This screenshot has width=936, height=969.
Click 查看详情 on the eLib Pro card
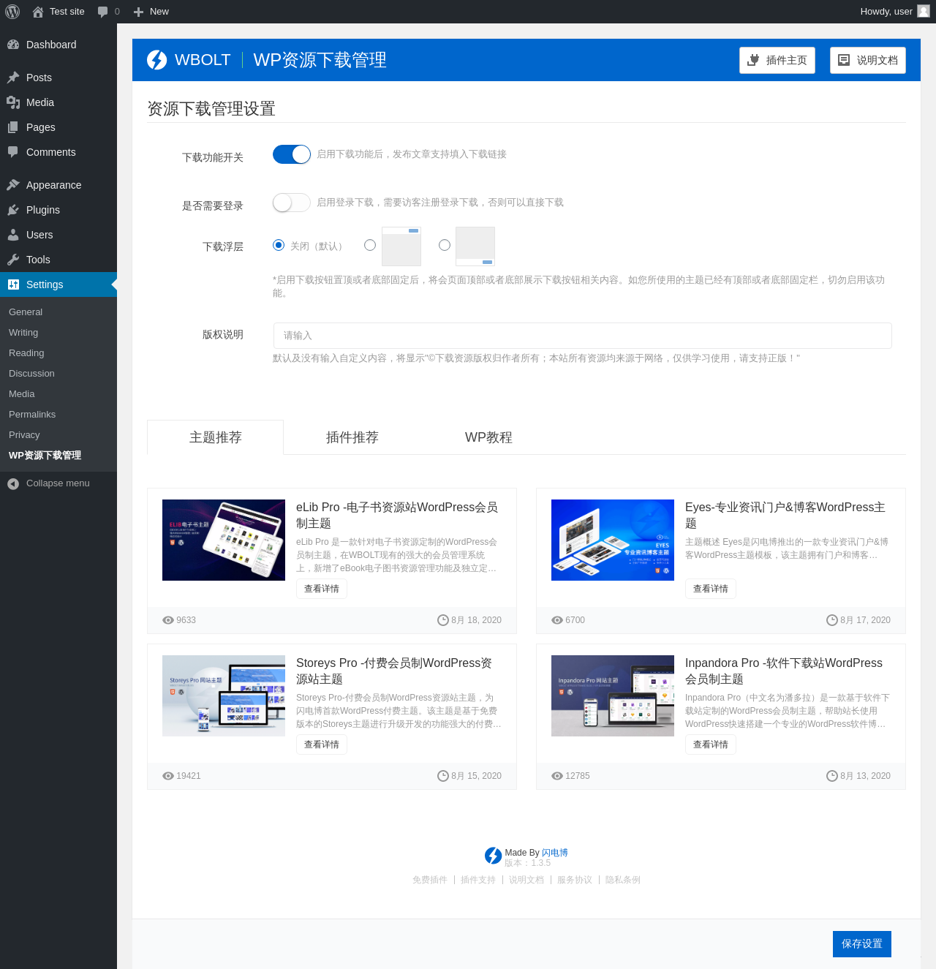(322, 589)
